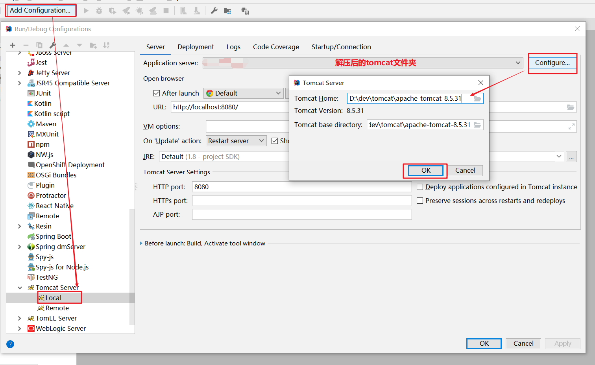The width and height of the screenshot is (595, 365).
Task: Click the Create New Folder icon
Action: (x=93, y=45)
